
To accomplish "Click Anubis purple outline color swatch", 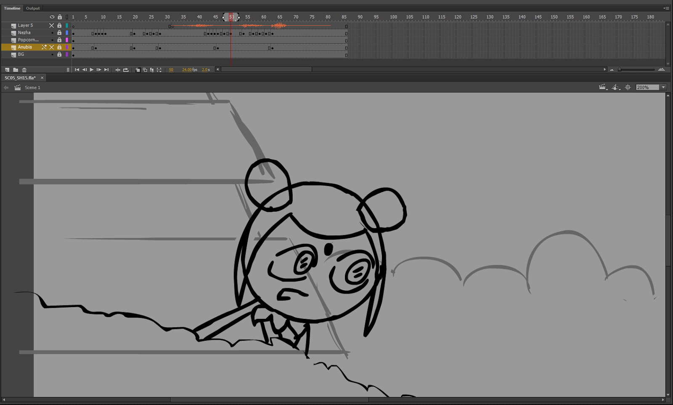I will (67, 47).
